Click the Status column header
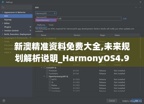This screenshot has height=104, width=144. point(117,35)
